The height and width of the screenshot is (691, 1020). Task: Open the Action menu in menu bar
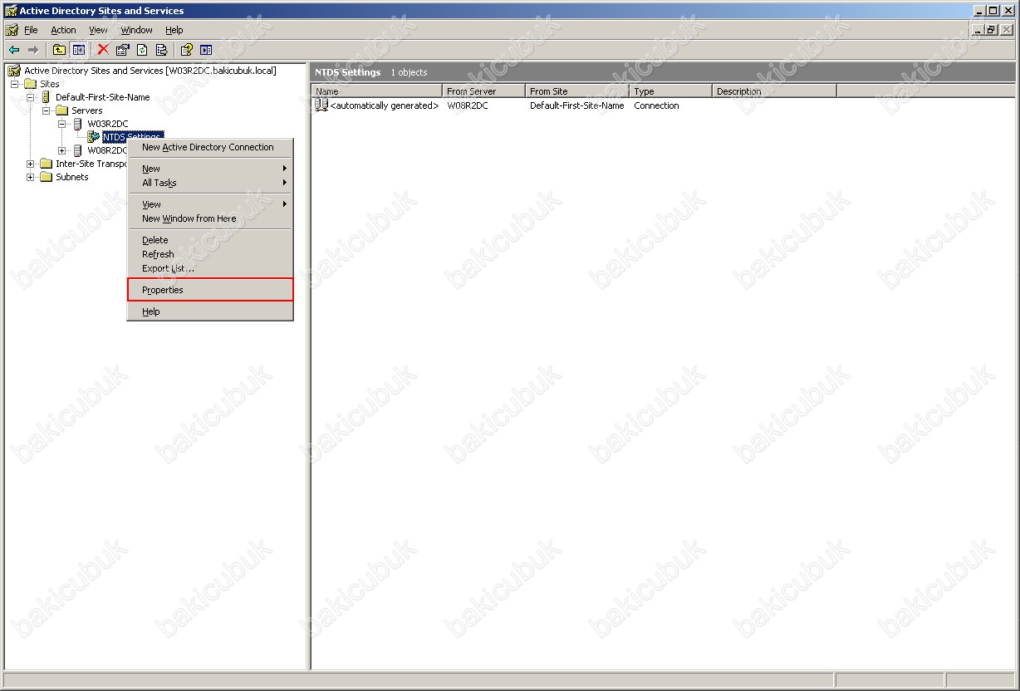coord(63,30)
